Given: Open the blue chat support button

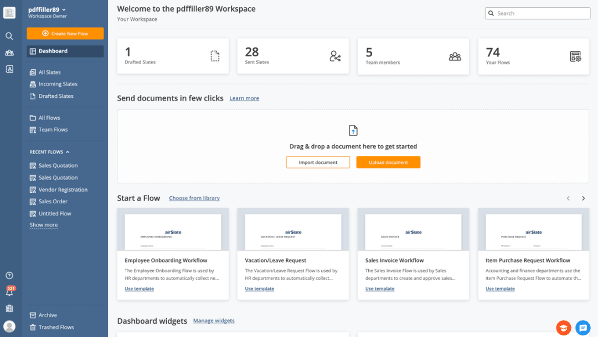Looking at the screenshot, I should click(582, 328).
